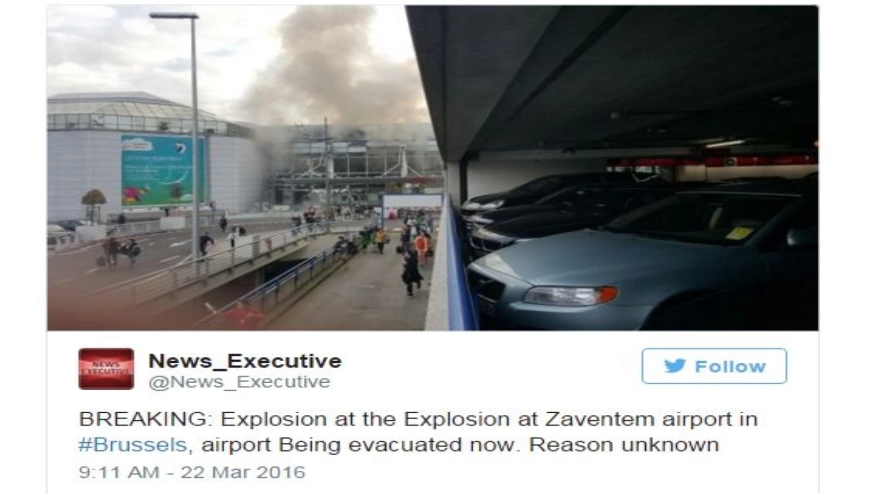The width and height of the screenshot is (878, 494).
Task: Click the tweet text starting with BREAKING
Action: tap(418, 431)
